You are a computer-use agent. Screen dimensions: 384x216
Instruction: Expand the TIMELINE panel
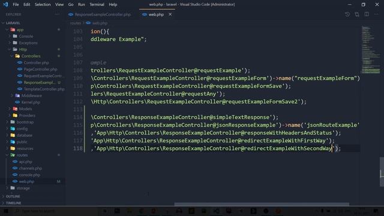tap(13, 203)
